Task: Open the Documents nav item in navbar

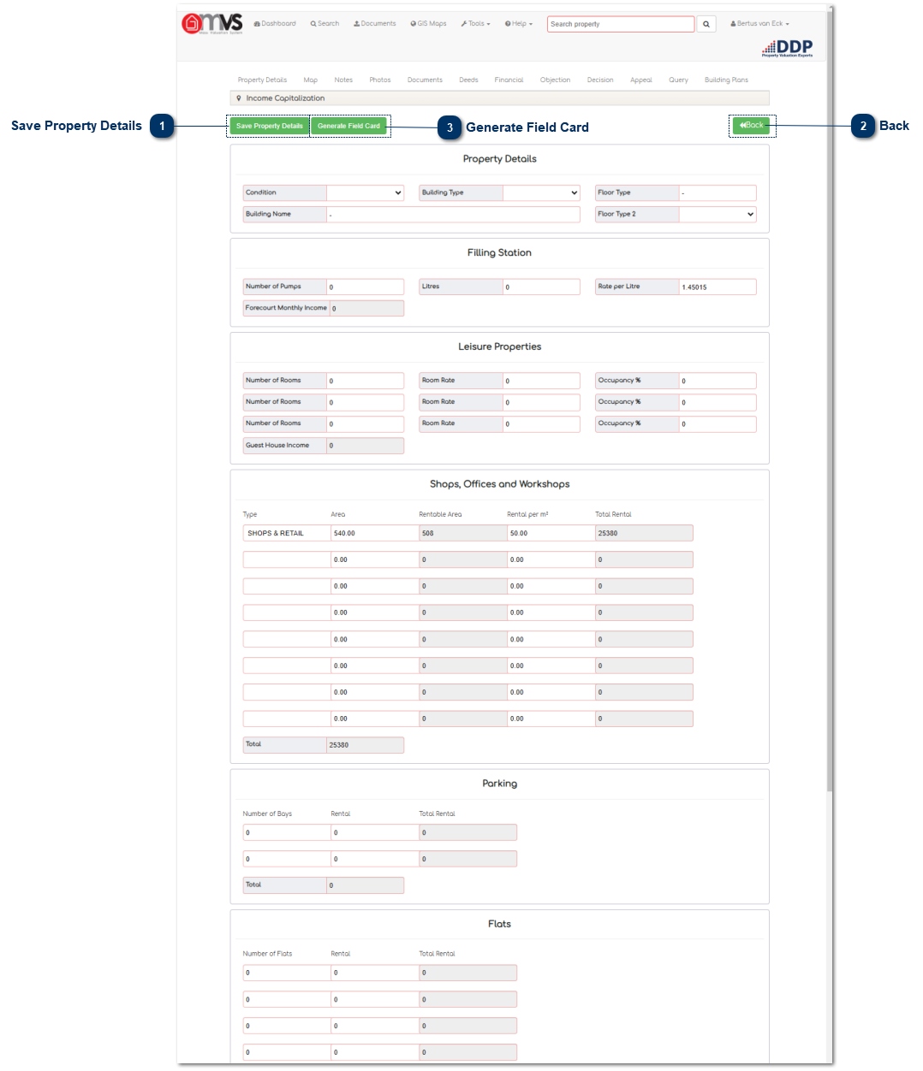Action: (x=375, y=24)
